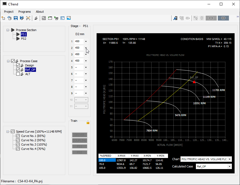This screenshot has width=240, height=185.
Task: Click the DRIVER train button
Action: (x=80, y=135)
